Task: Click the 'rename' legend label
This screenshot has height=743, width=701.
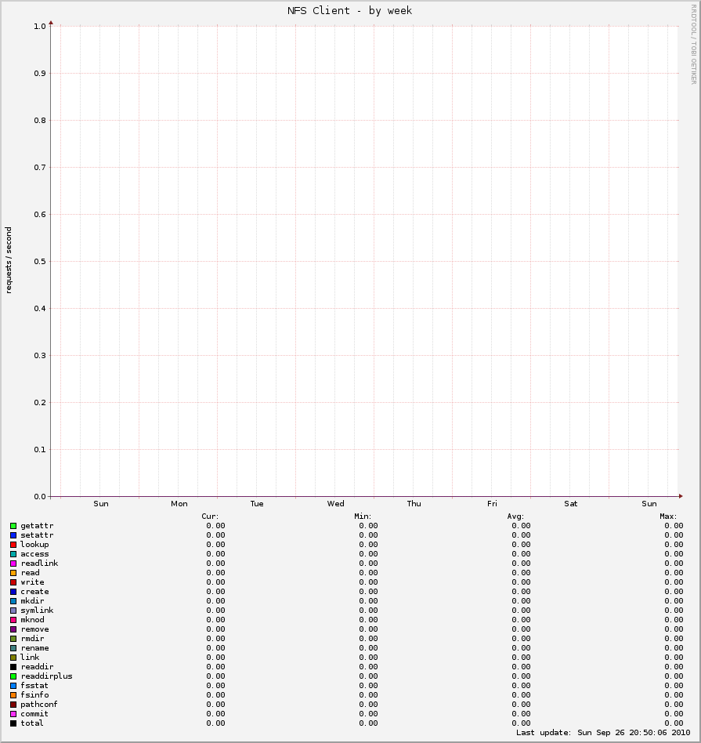Action: click(x=34, y=648)
